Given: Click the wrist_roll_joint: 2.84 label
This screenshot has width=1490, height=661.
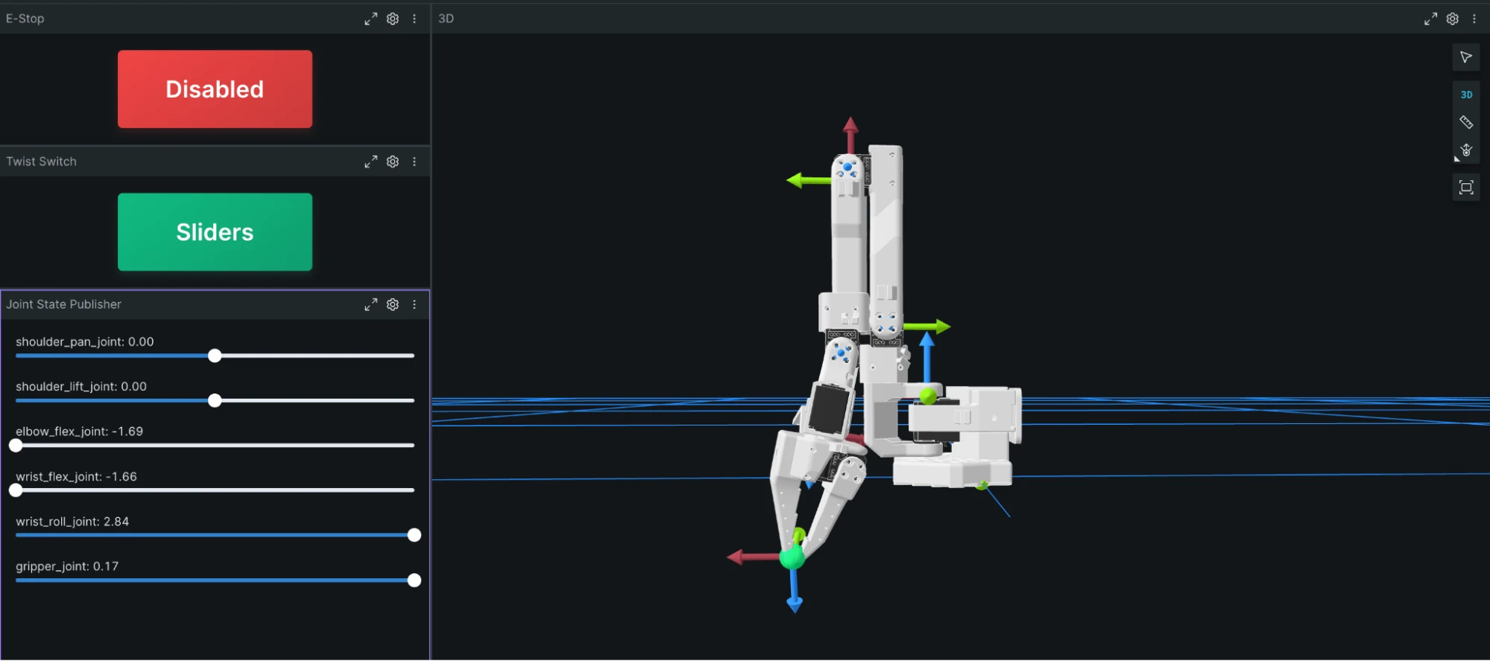Looking at the screenshot, I should coord(72,522).
